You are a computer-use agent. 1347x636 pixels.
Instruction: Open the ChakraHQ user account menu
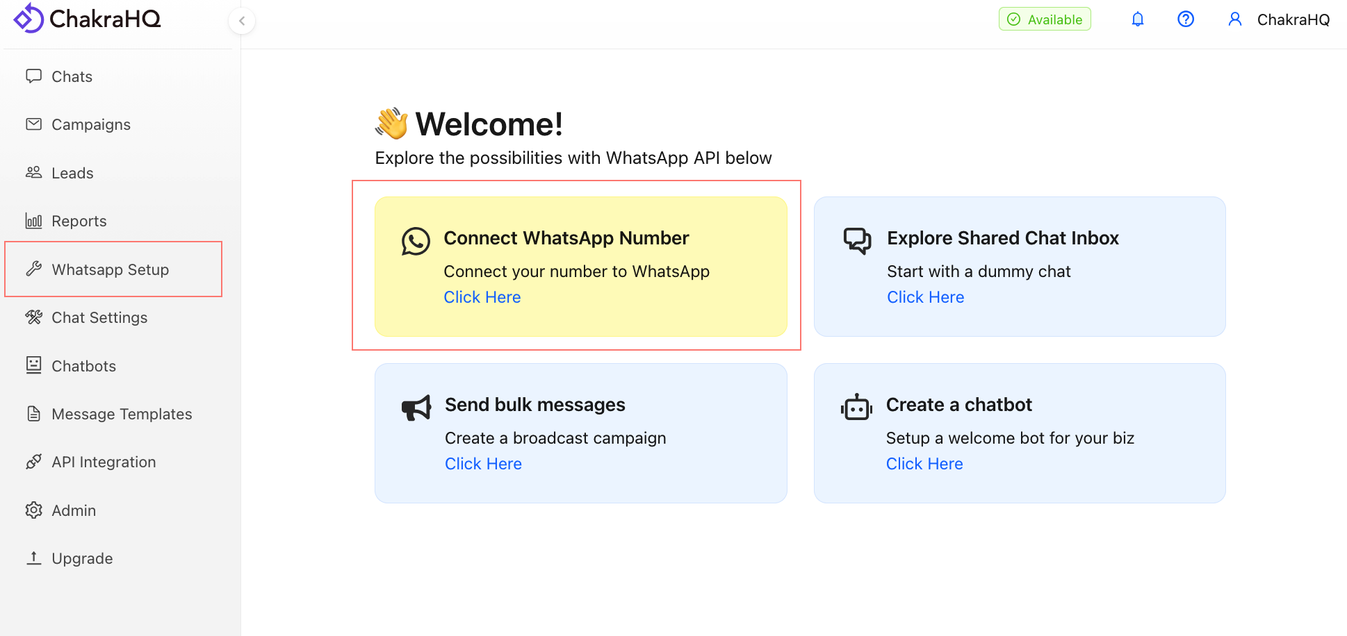click(1279, 19)
